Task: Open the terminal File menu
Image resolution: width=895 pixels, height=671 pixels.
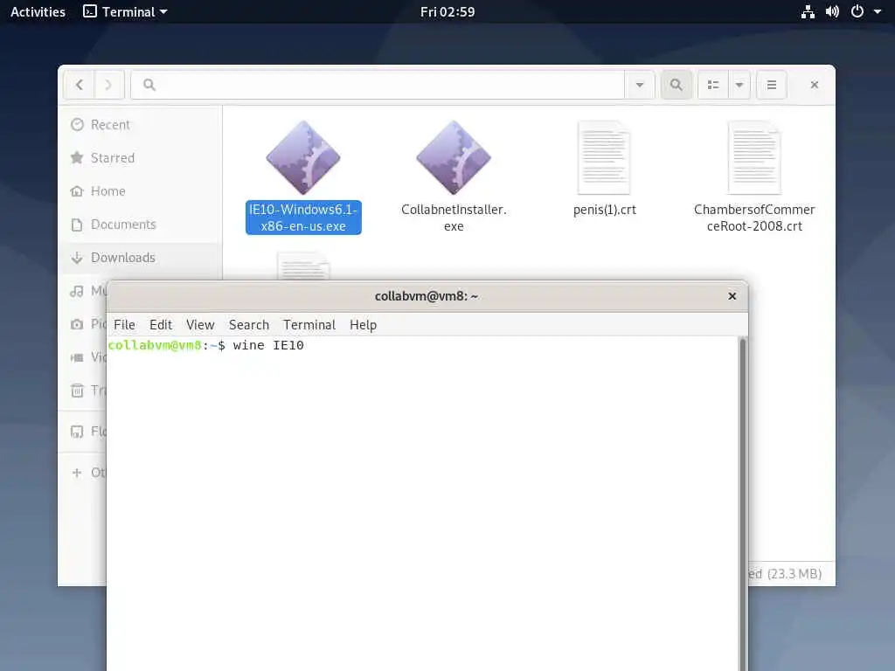Action: (124, 325)
